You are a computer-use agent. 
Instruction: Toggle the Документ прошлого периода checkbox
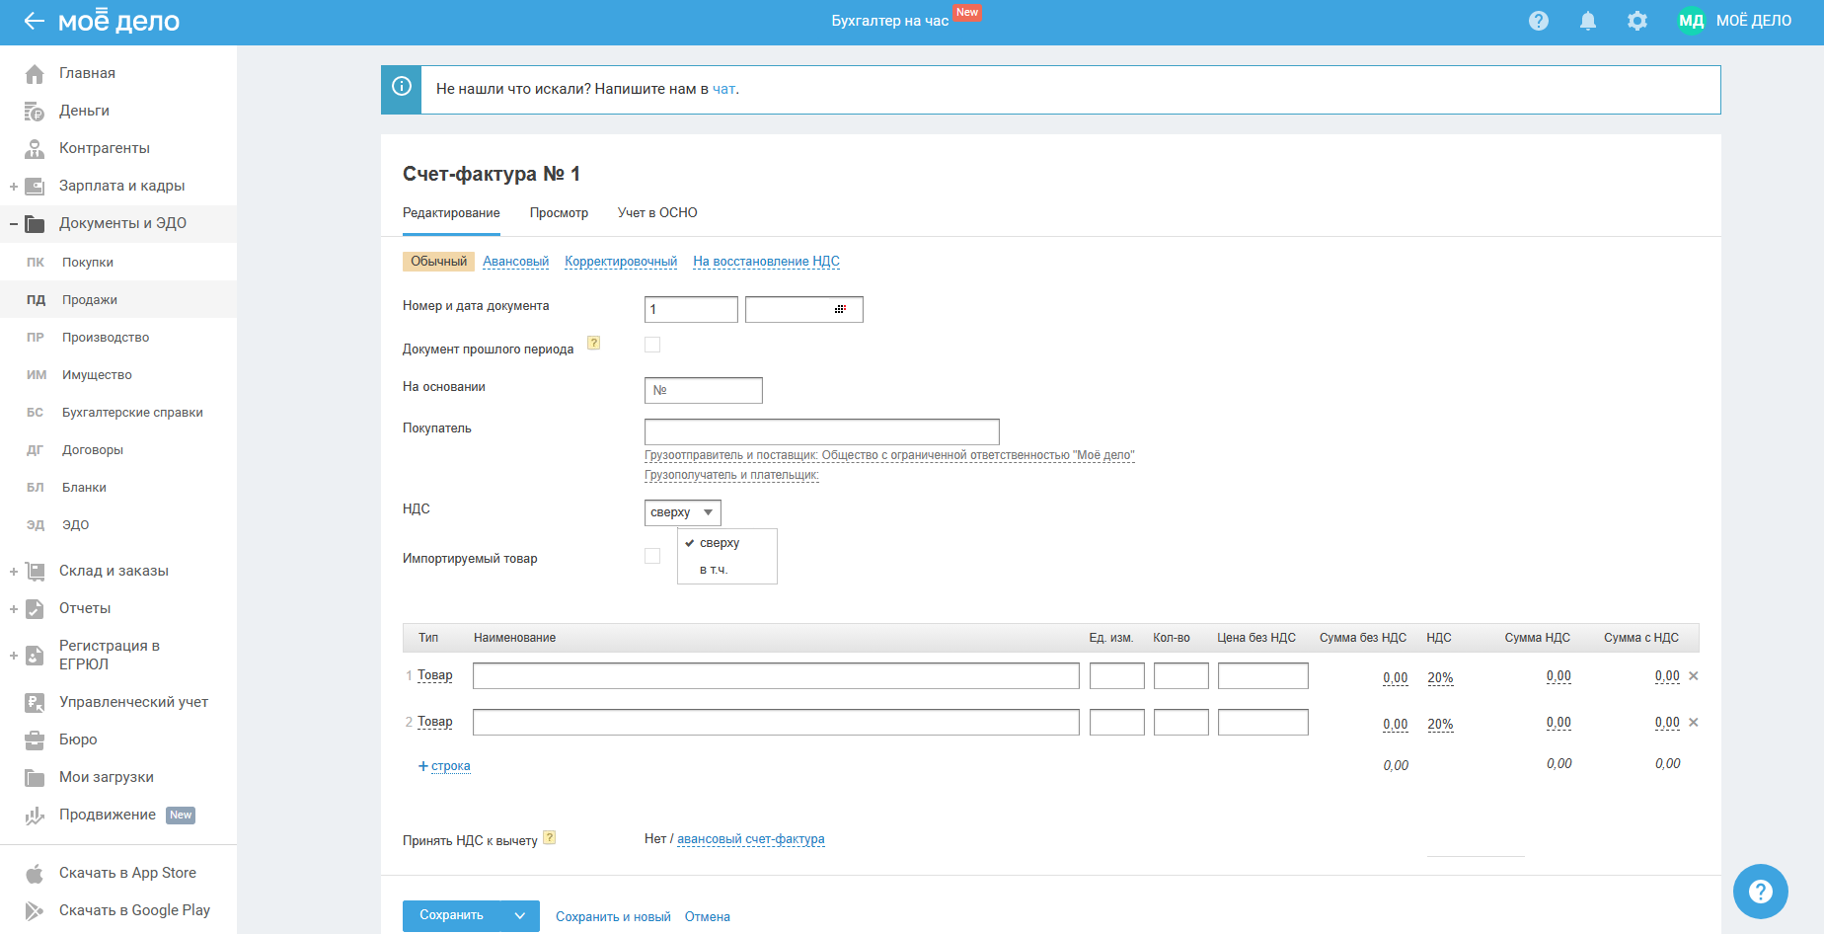(652, 345)
